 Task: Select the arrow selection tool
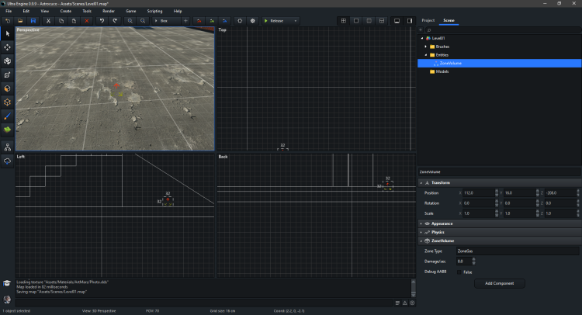[x=8, y=33]
